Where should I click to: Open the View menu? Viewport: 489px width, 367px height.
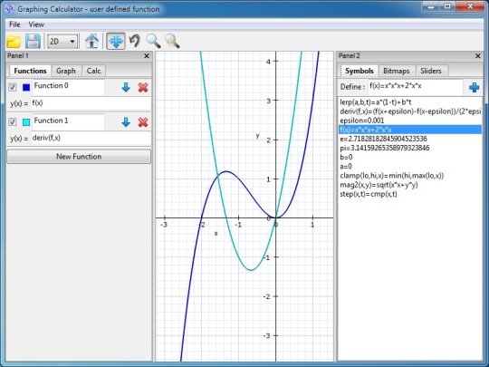pyautogui.click(x=36, y=24)
